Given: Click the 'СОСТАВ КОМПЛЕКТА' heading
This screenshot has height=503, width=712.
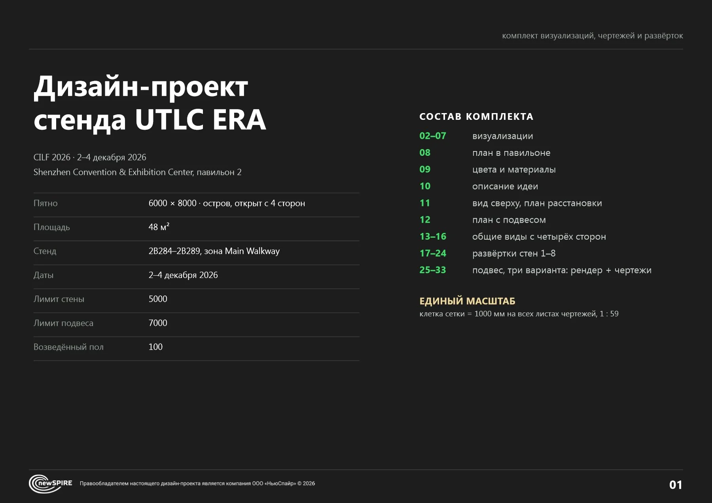Looking at the screenshot, I should (x=476, y=117).
